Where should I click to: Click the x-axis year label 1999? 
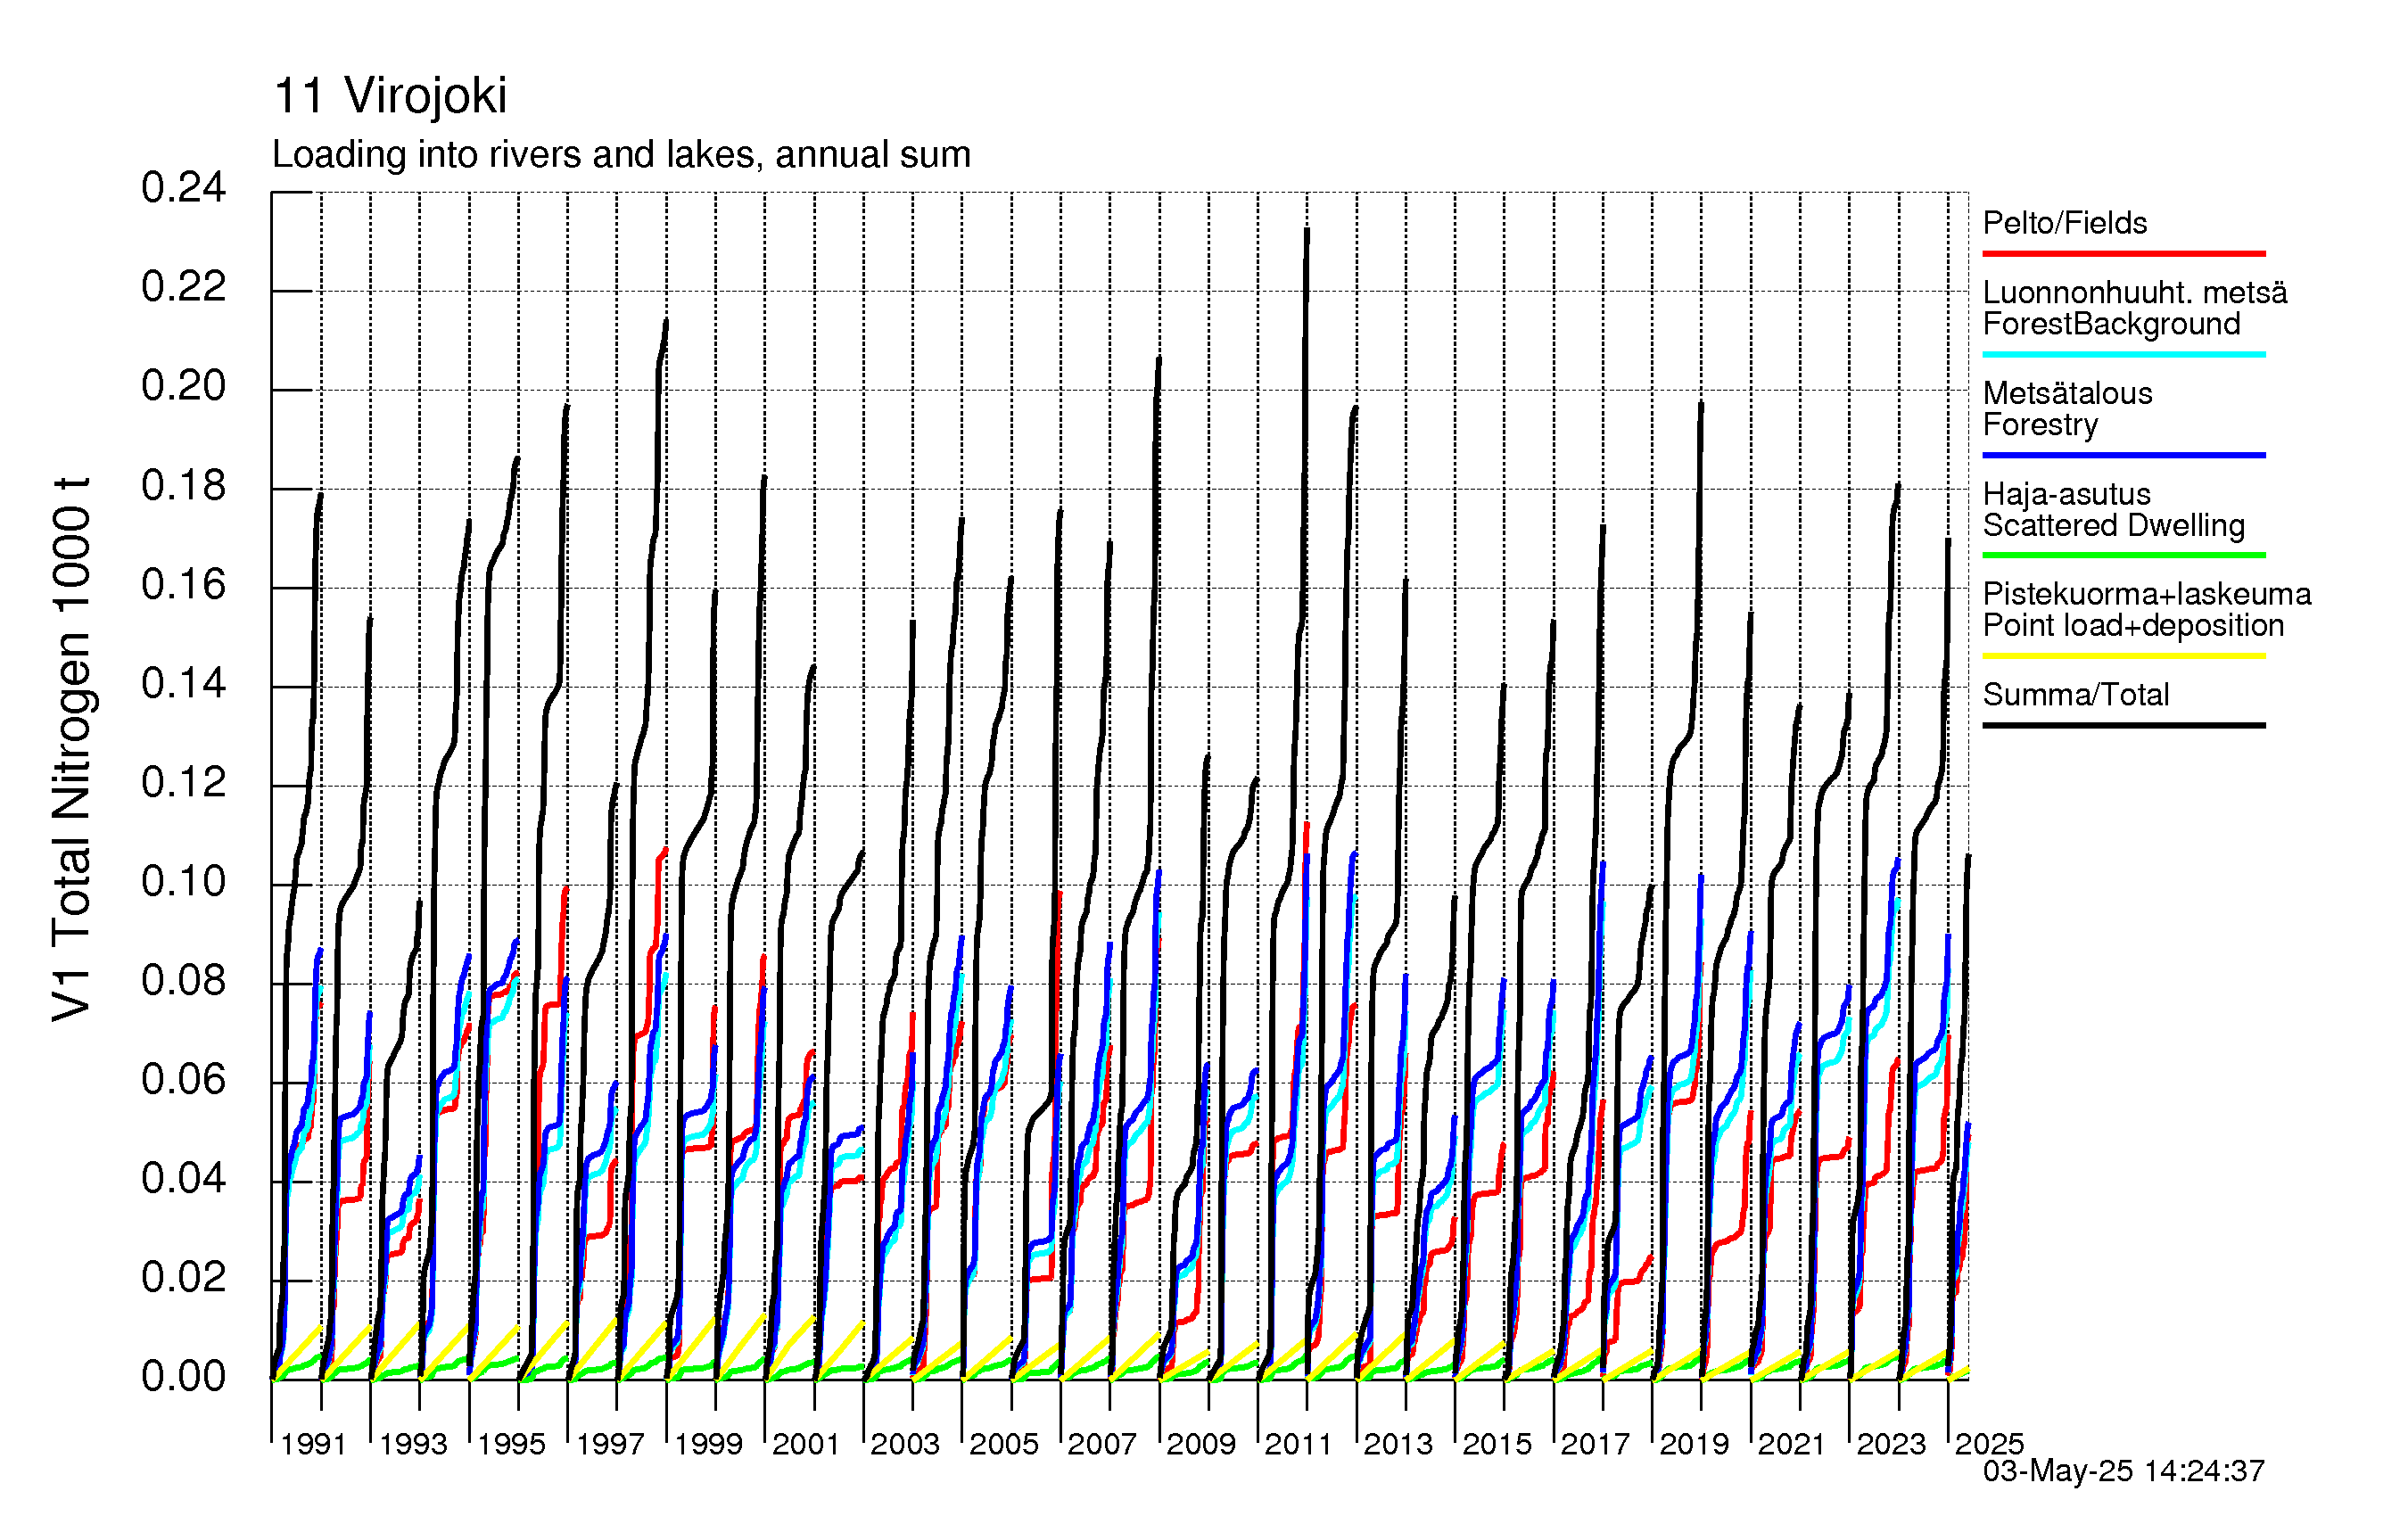pos(708,1444)
